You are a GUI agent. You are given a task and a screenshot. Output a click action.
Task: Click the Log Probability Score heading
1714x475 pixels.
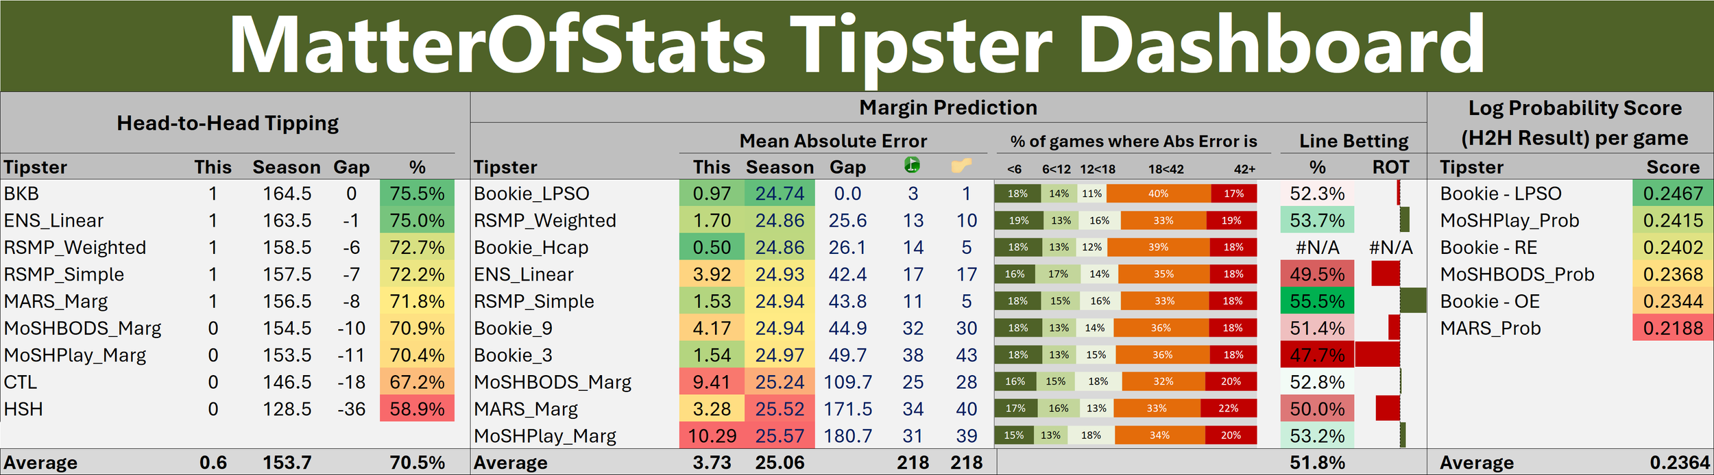click(1575, 123)
